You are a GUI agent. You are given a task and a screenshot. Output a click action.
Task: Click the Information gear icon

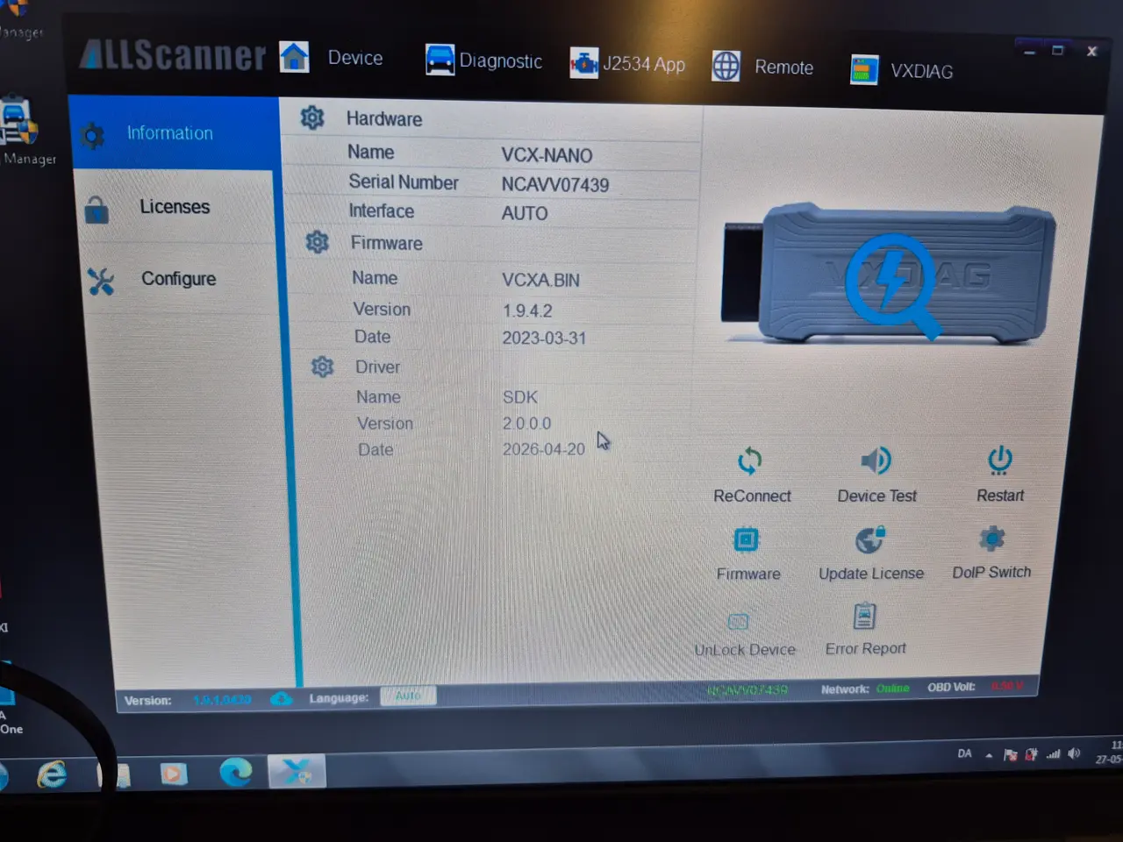pos(92,135)
